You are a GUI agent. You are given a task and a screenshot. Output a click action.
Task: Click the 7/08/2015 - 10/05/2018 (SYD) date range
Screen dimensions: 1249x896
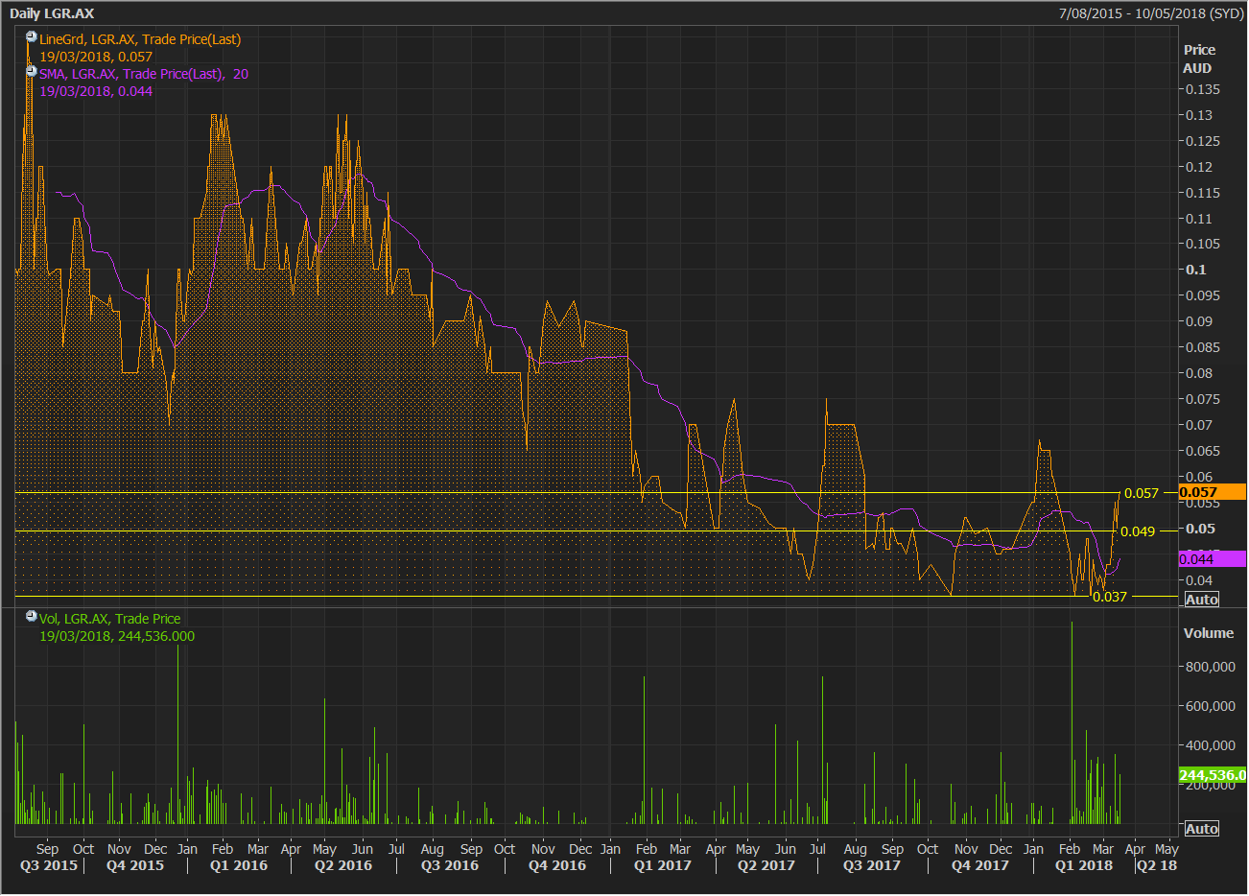tap(1151, 13)
